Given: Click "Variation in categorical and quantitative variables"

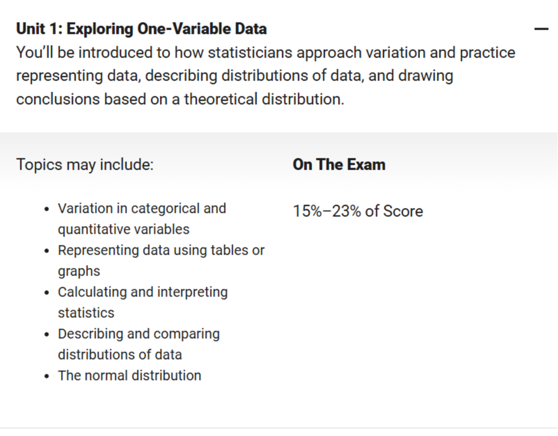Looking at the screenshot, I should pyautogui.click(x=142, y=219).
